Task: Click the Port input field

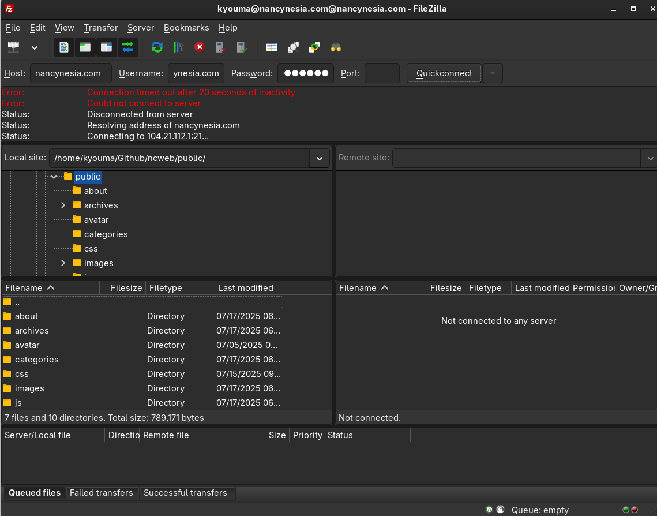Action: tap(382, 73)
